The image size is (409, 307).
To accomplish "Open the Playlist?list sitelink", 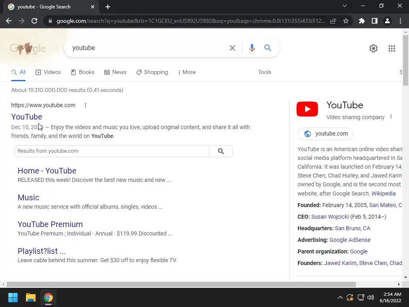I will tap(42, 251).
